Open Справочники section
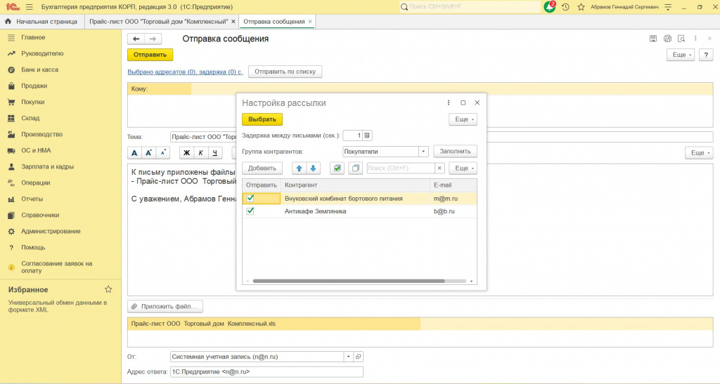Viewport: 720px width, 384px height. pyautogui.click(x=40, y=215)
